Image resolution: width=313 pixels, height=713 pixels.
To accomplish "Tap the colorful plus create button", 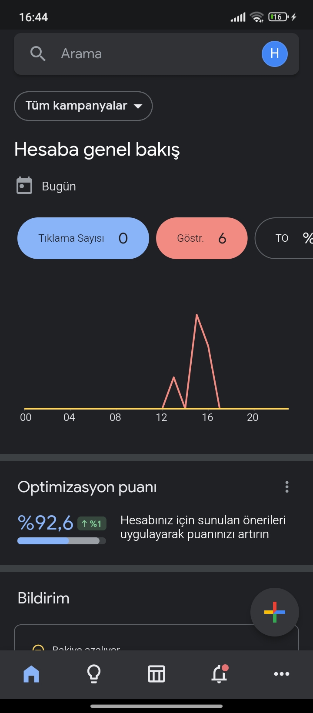I will click(275, 612).
